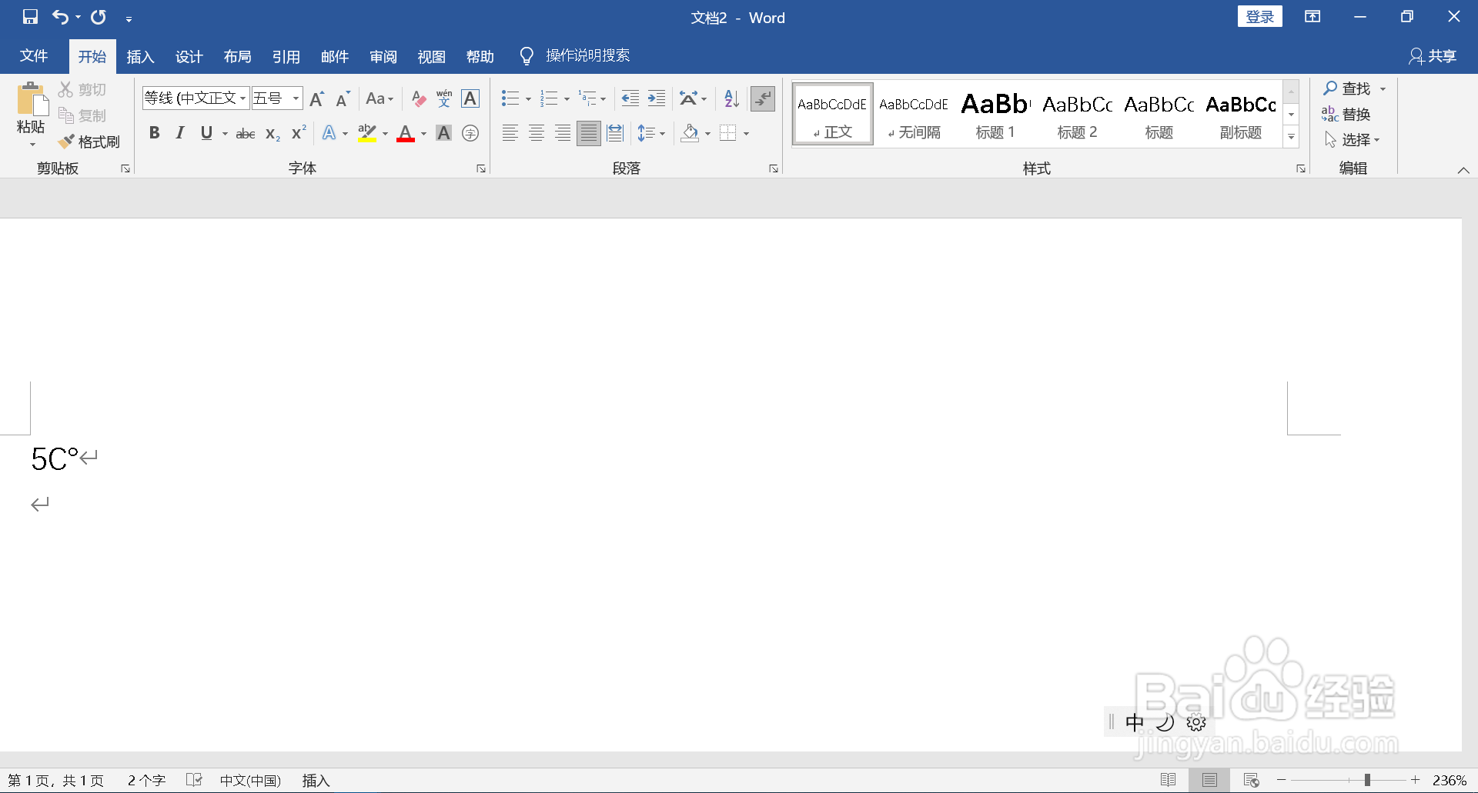Toggle subscript formatting

(x=273, y=133)
